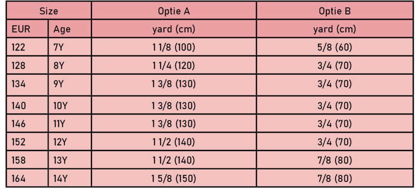Click the "10Y" age cell
Image resolution: width=420 pixels, height=192 pixels.
click(60, 106)
